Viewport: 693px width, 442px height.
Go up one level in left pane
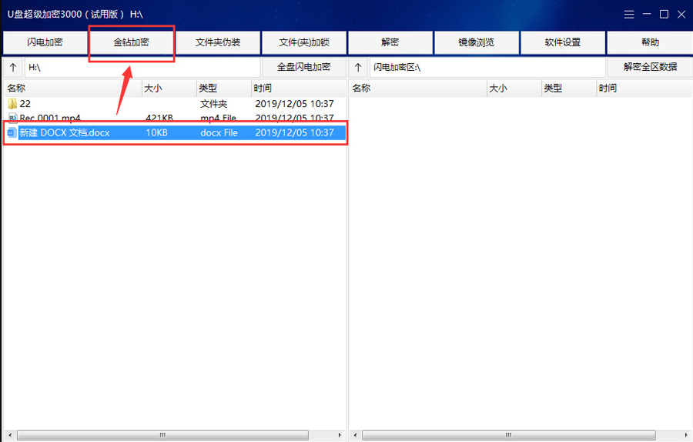13,68
